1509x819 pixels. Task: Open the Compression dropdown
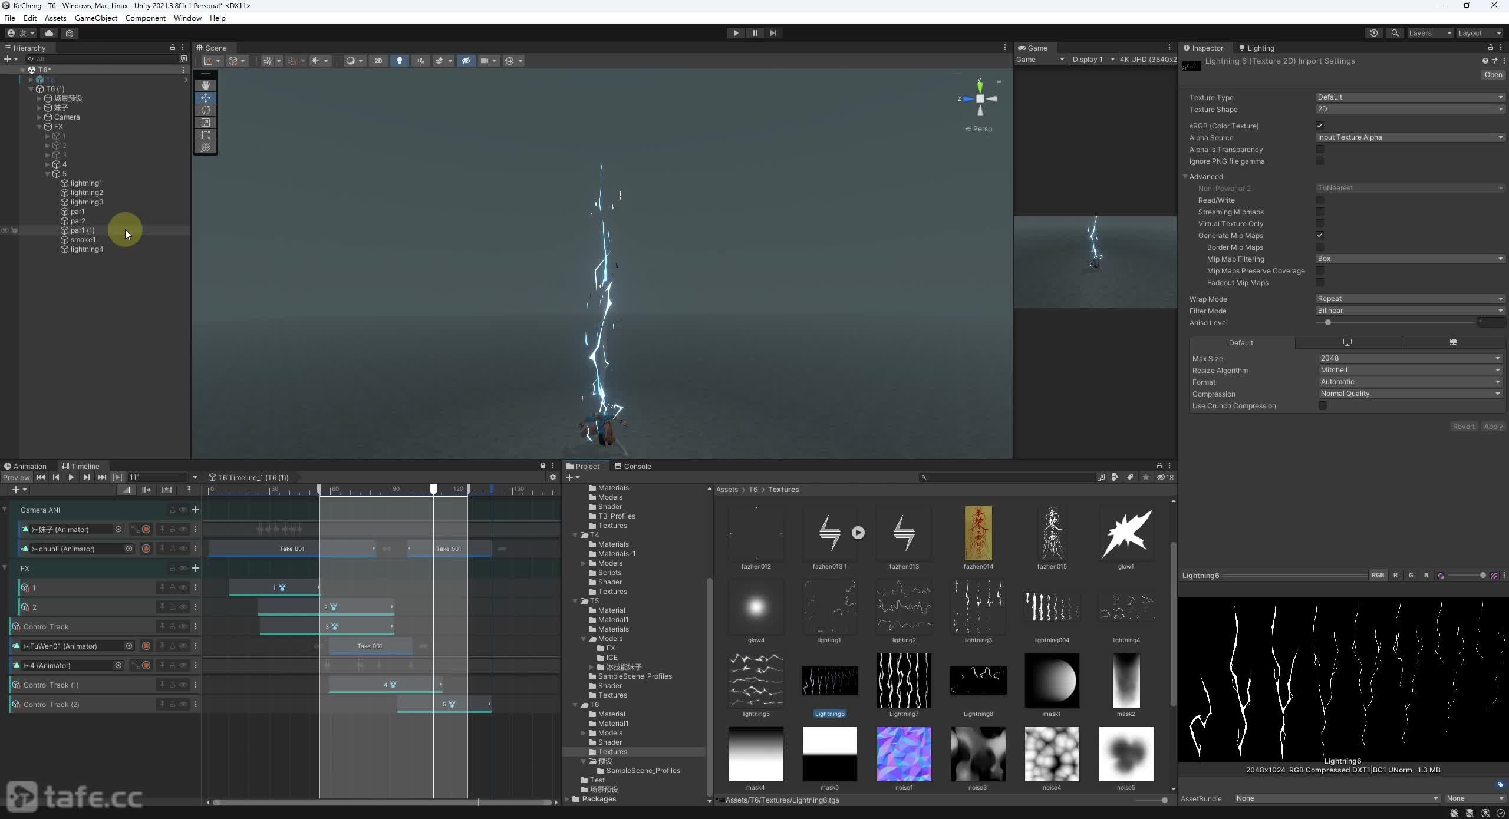[x=1411, y=394]
